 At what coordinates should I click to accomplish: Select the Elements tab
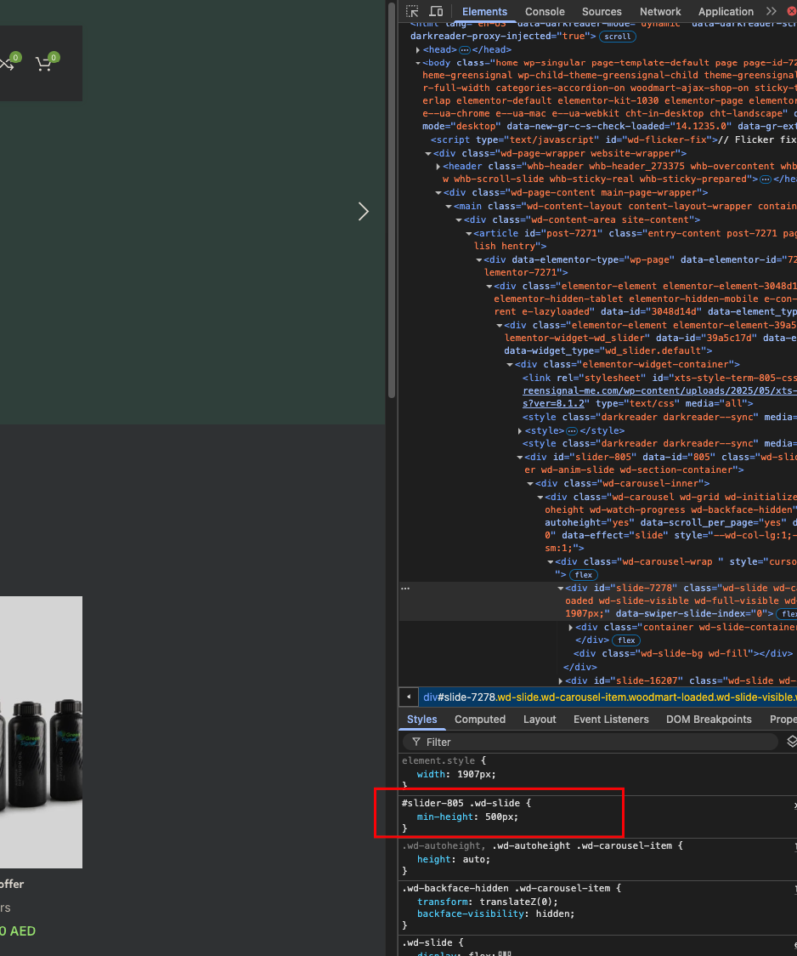click(x=484, y=12)
